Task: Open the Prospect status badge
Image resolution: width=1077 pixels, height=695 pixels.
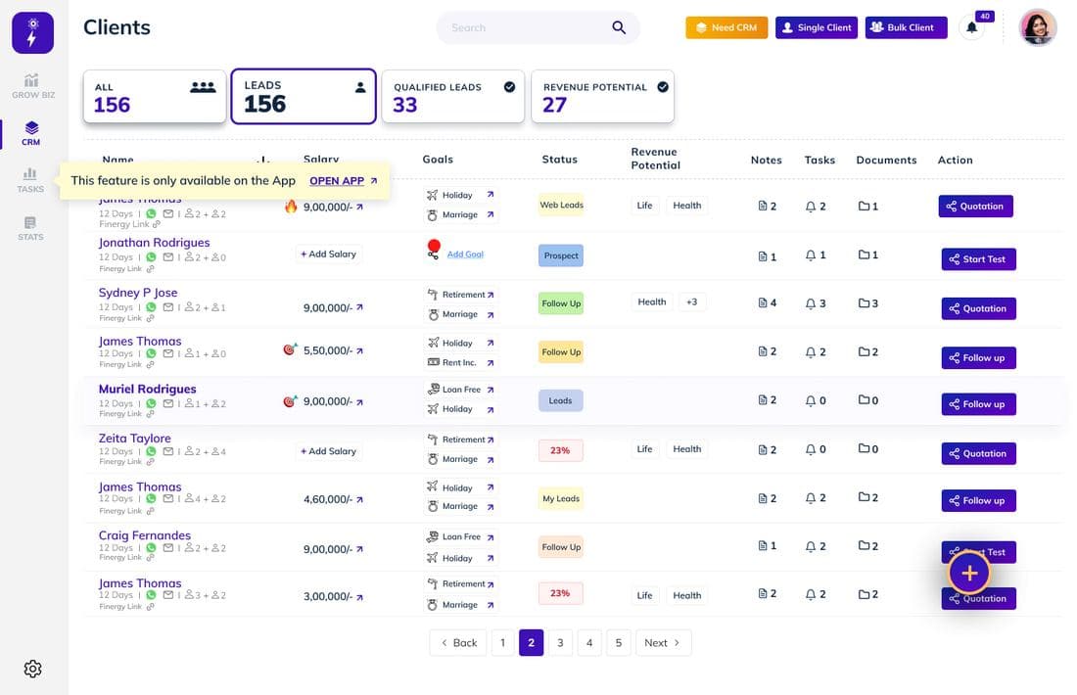Action: [560, 255]
